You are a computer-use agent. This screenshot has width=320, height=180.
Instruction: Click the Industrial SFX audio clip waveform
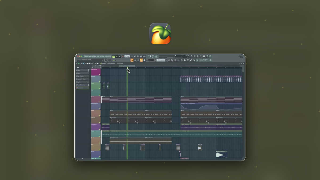[221, 155]
